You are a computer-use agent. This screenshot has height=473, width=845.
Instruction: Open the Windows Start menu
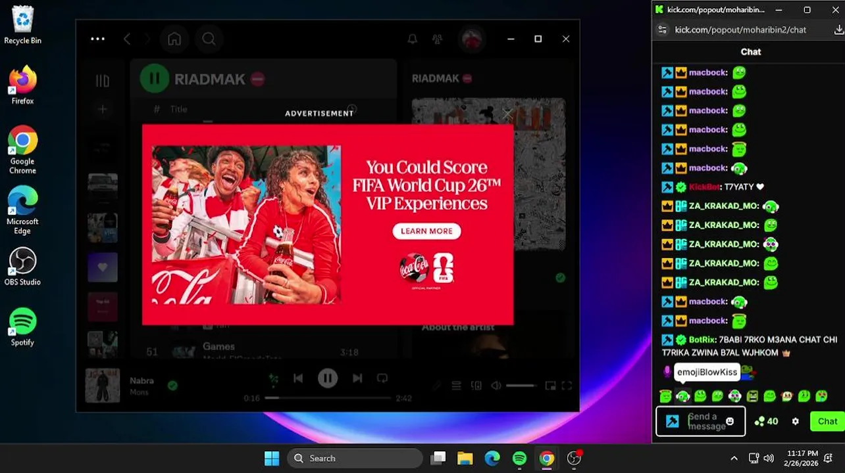point(272,459)
